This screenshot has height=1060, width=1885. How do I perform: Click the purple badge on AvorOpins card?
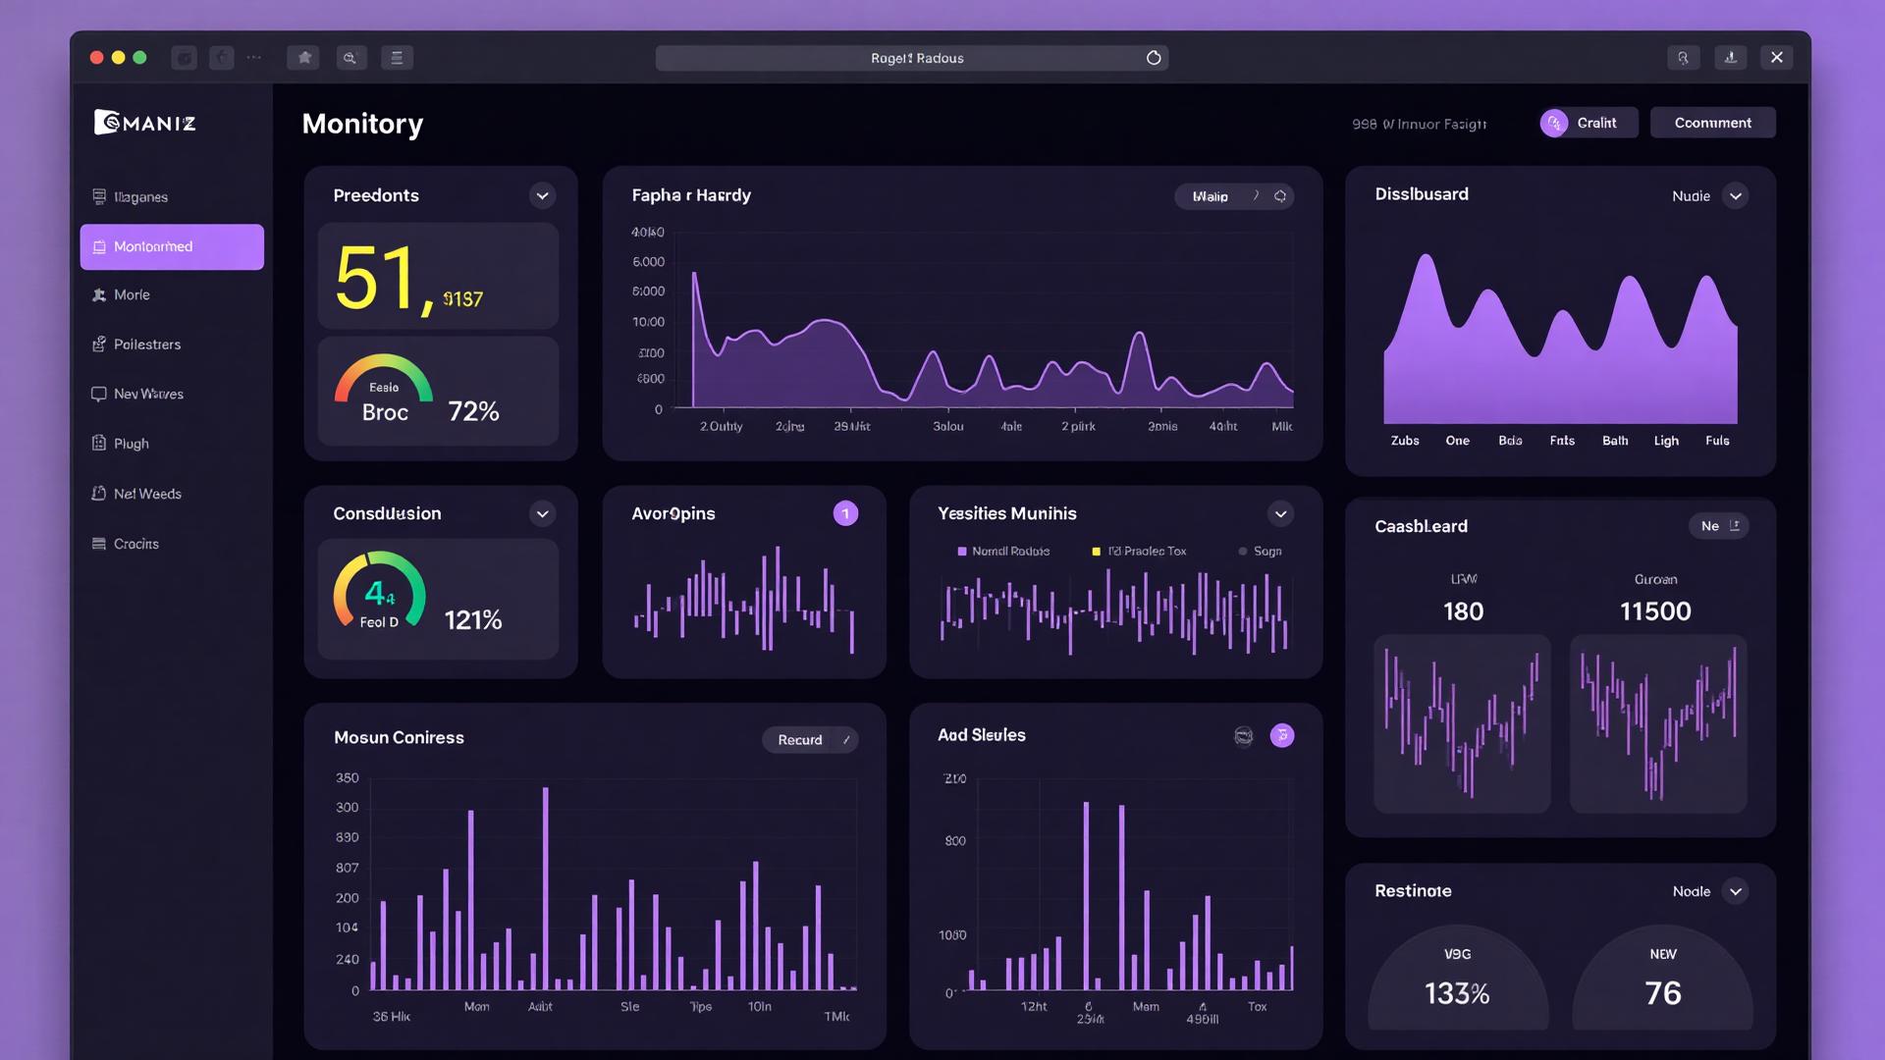(845, 513)
